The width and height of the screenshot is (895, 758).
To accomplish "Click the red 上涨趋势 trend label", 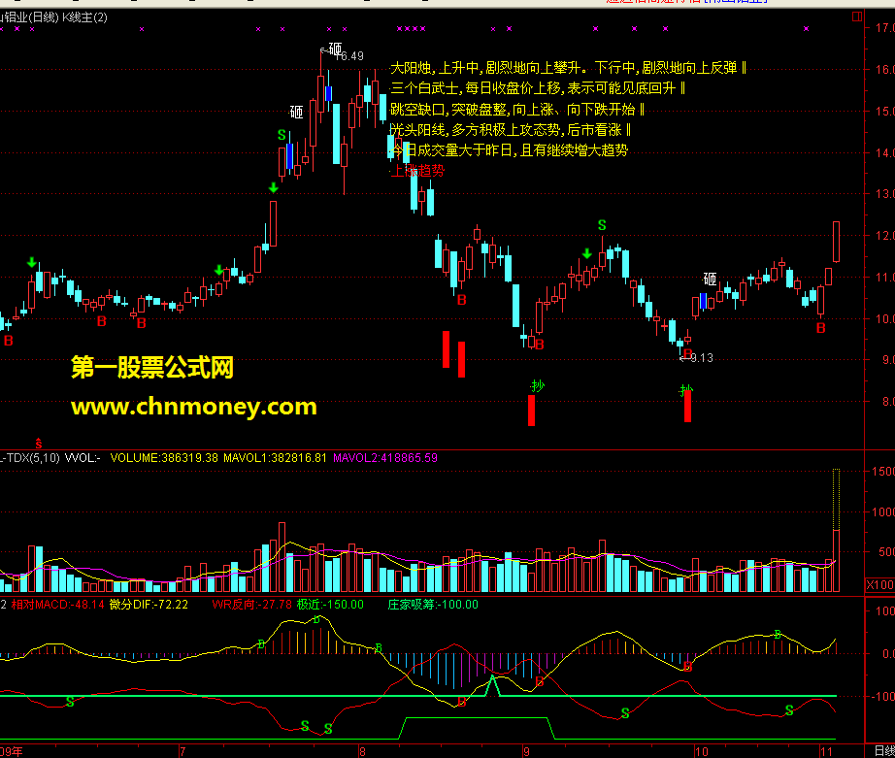I will (x=416, y=171).
